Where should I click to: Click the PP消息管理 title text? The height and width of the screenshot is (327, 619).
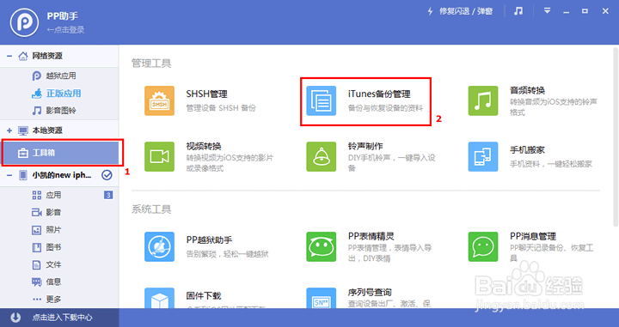[x=533, y=236]
